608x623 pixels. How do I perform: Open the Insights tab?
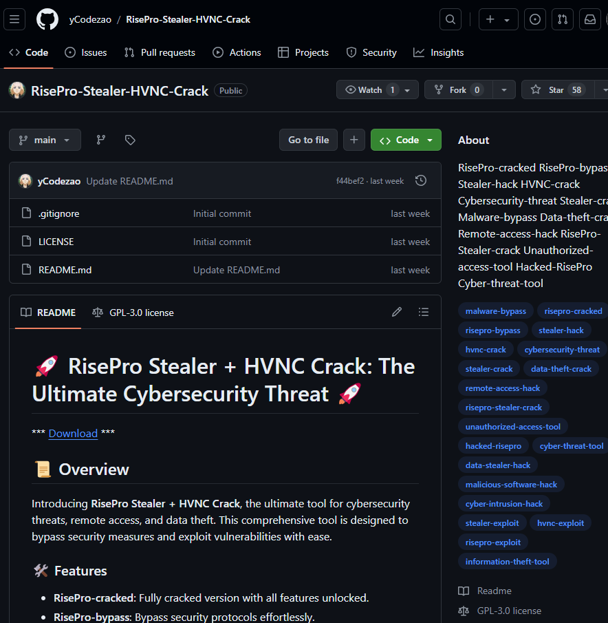tap(439, 52)
